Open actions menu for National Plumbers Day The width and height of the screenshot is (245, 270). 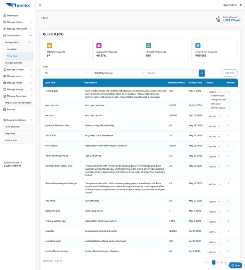point(229,126)
